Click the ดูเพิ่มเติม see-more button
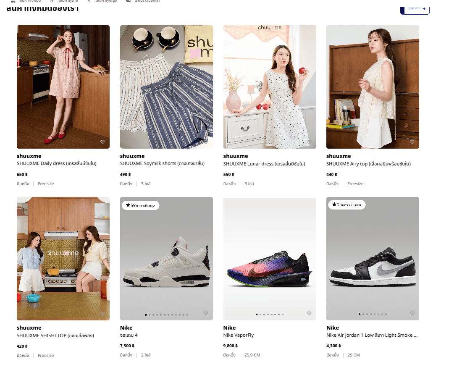462x380 pixels. click(415, 9)
